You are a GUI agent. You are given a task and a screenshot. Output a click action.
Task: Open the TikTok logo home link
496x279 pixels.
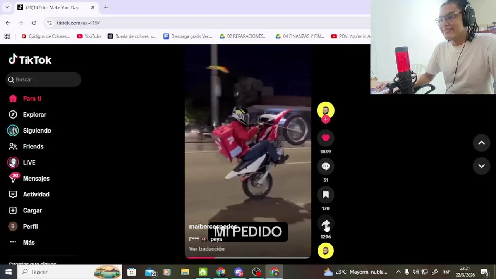pyautogui.click(x=30, y=60)
